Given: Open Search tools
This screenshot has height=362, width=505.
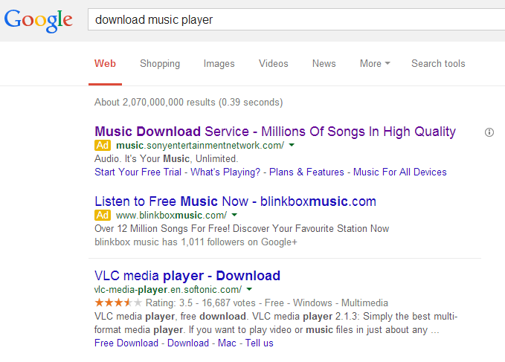Looking at the screenshot, I should coord(438,63).
